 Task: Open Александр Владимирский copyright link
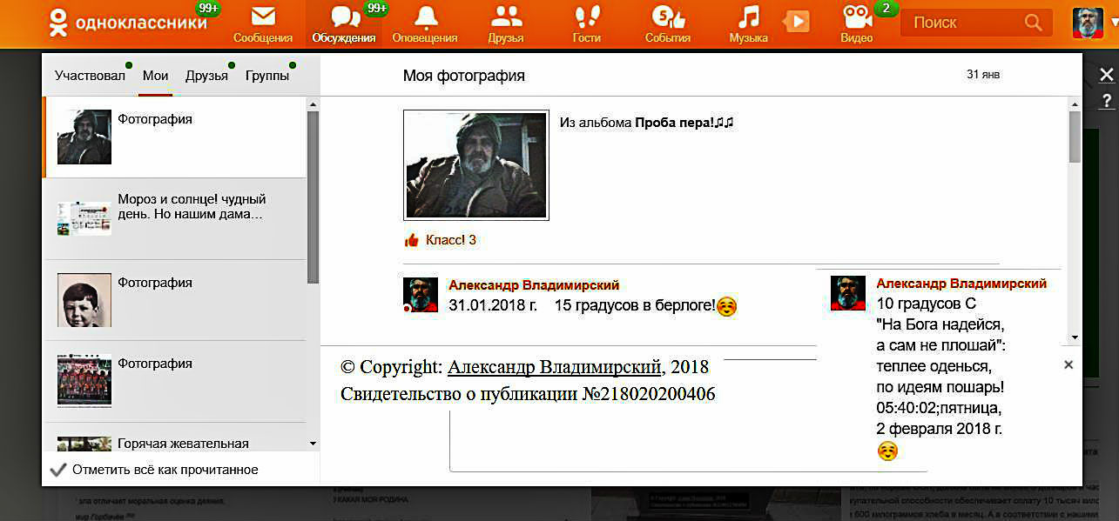[554, 367]
